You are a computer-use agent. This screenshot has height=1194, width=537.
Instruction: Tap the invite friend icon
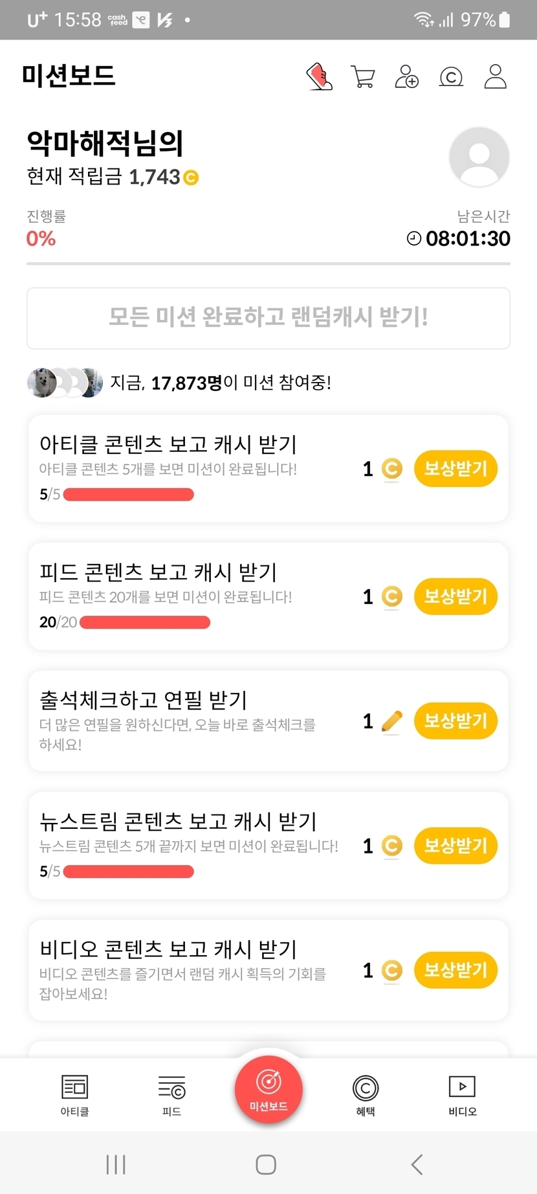click(407, 76)
